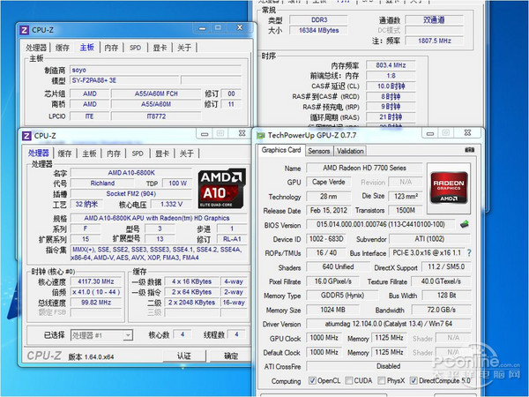Minimize the rear CPU-Z mainboard window
Screen dimensions: 529x397
pyautogui.click(x=202, y=28)
